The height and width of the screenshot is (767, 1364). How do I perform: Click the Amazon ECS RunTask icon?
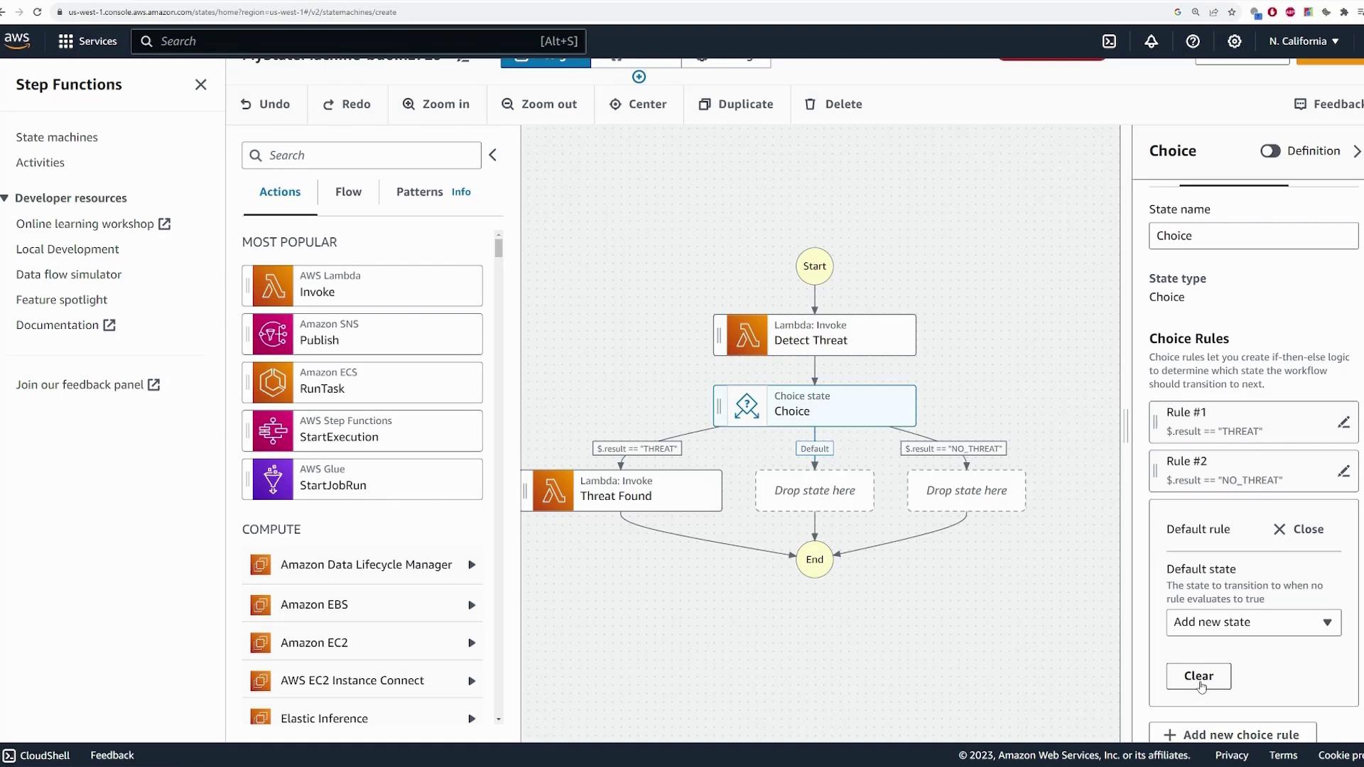click(x=273, y=383)
